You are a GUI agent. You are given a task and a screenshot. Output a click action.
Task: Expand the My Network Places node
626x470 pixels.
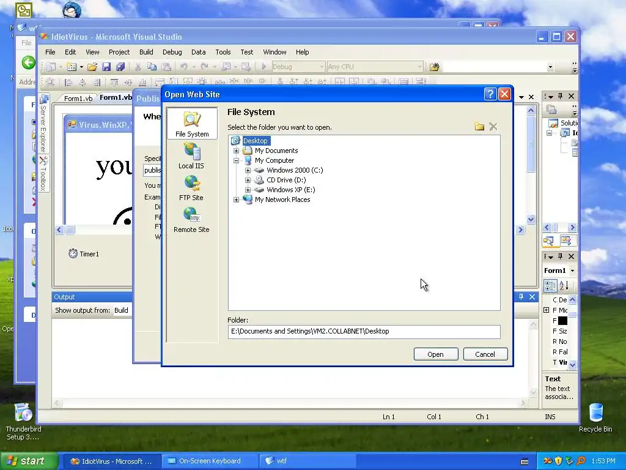click(237, 200)
